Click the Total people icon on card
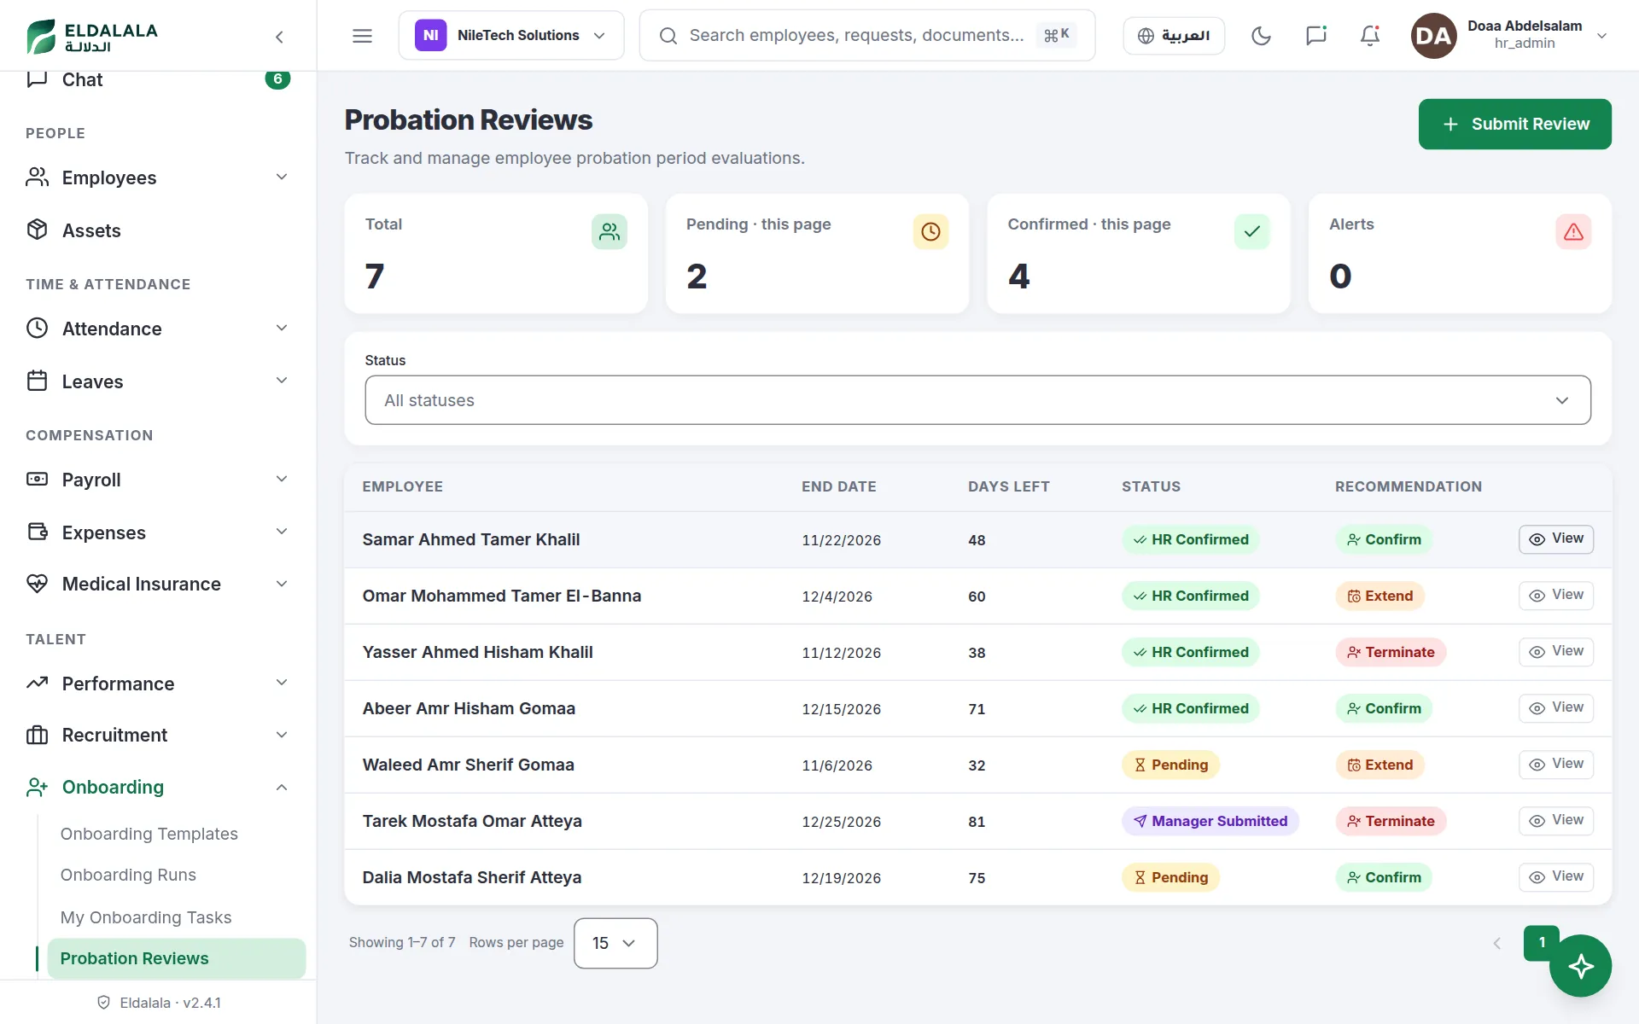1639x1024 pixels. pos(609,231)
